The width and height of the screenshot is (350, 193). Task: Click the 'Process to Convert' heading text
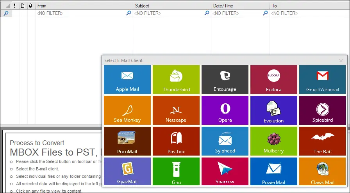[37, 143]
